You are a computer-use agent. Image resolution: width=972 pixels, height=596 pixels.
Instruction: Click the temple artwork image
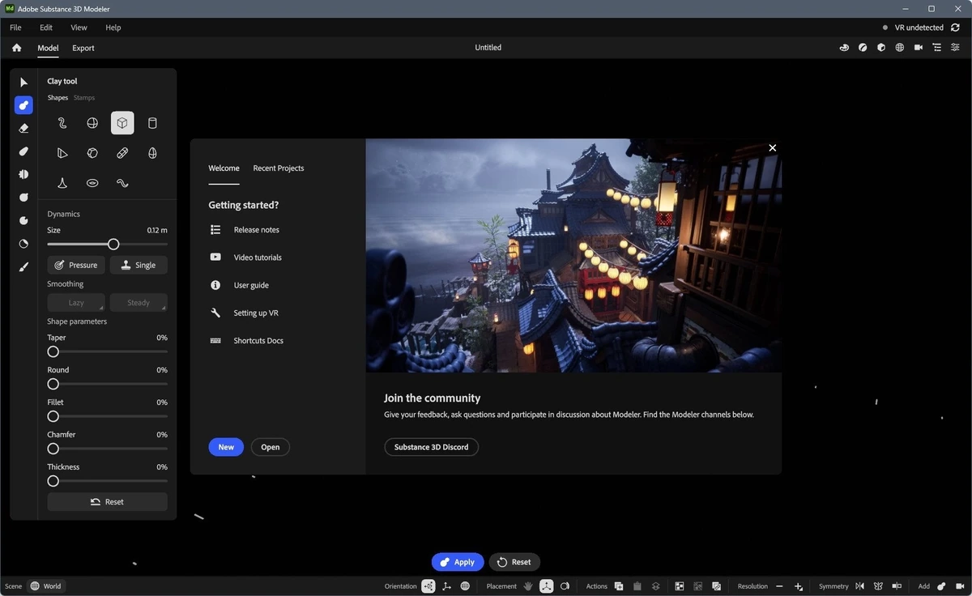click(573, 255)
